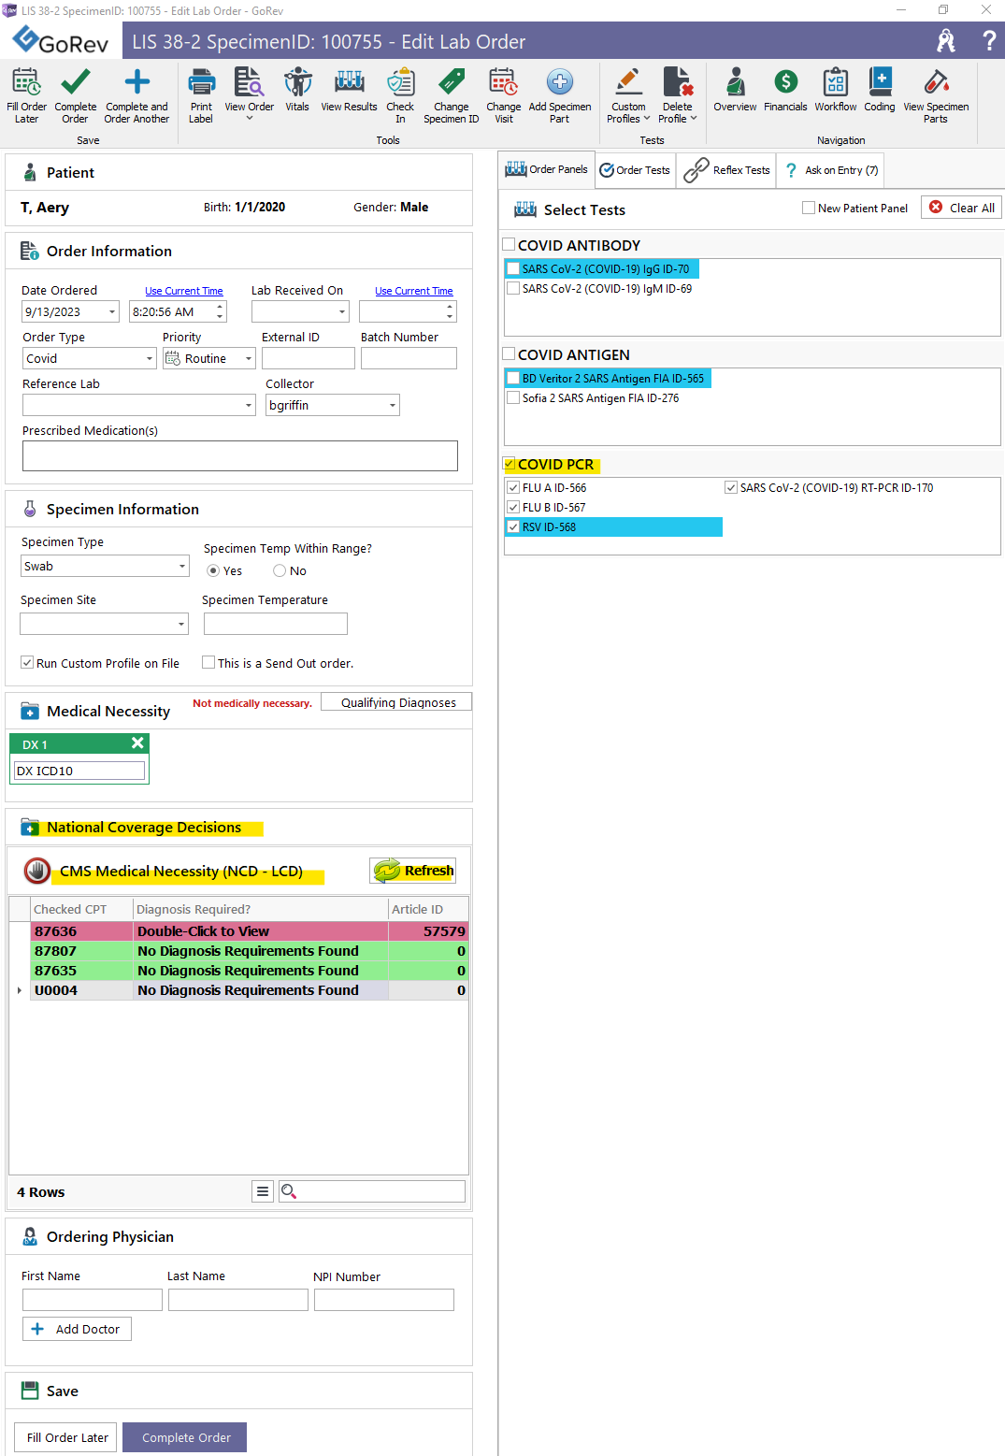Image resolution: width=1005 pixels, height=1456 pixels.
Task: Enable the New Patient Panel checkbox
Action: (809, 208)
